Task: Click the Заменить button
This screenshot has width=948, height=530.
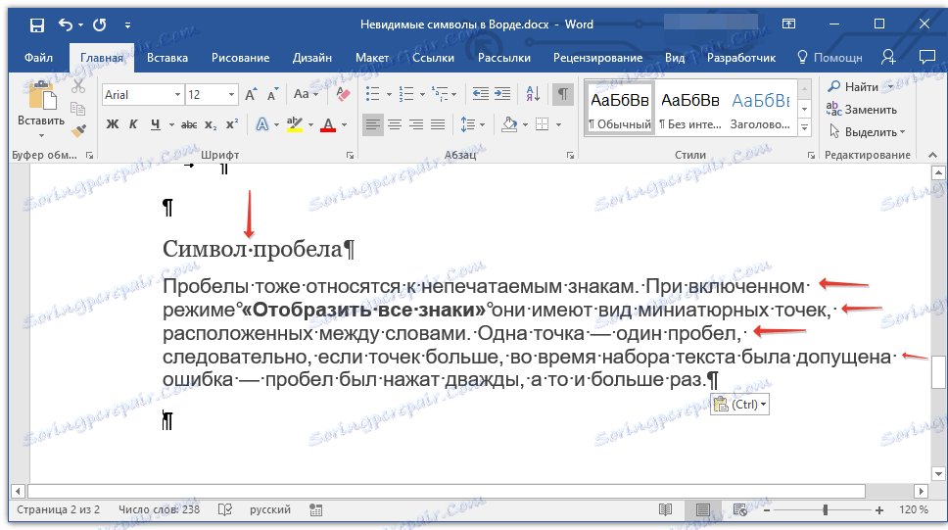Action: pos(863,110)
